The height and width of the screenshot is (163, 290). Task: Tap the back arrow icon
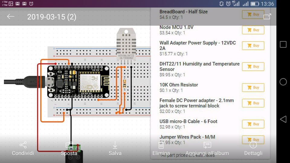click(x=11, y=17)
